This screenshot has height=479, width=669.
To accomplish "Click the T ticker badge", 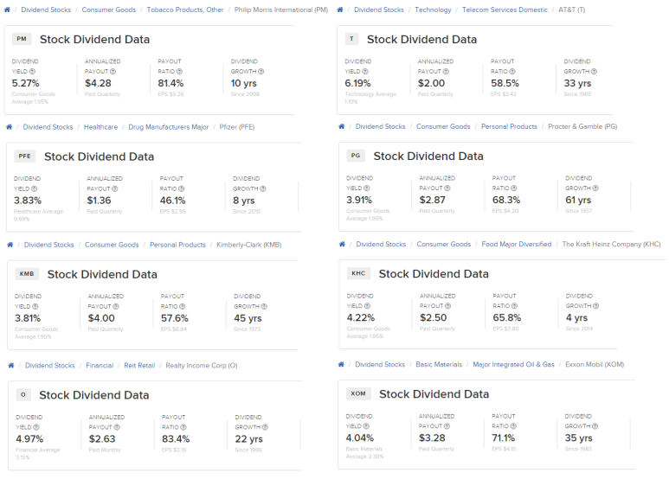I will point(351,39).
